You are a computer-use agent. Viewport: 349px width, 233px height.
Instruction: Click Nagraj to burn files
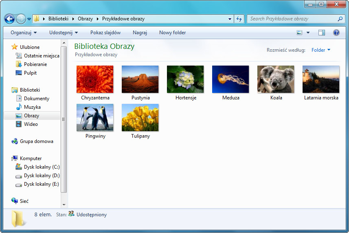[140, 33]
